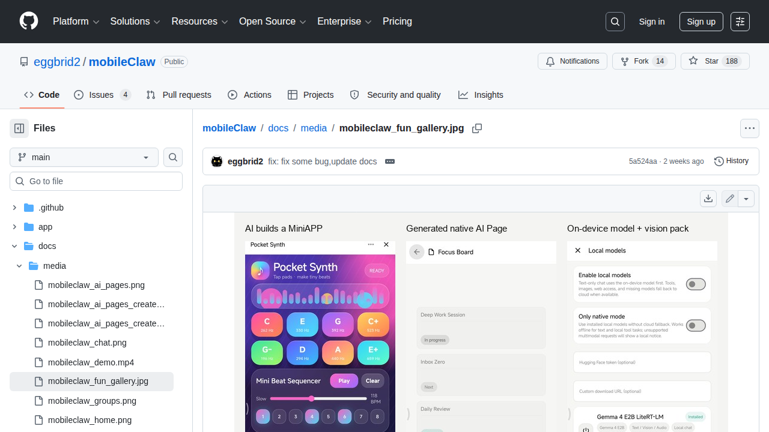Open the mobileclaw_groups.png file
This screenshot has width=769, height=432.
click(x=92, y=401)
